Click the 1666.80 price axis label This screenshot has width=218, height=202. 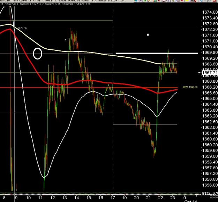coord(210,81)
